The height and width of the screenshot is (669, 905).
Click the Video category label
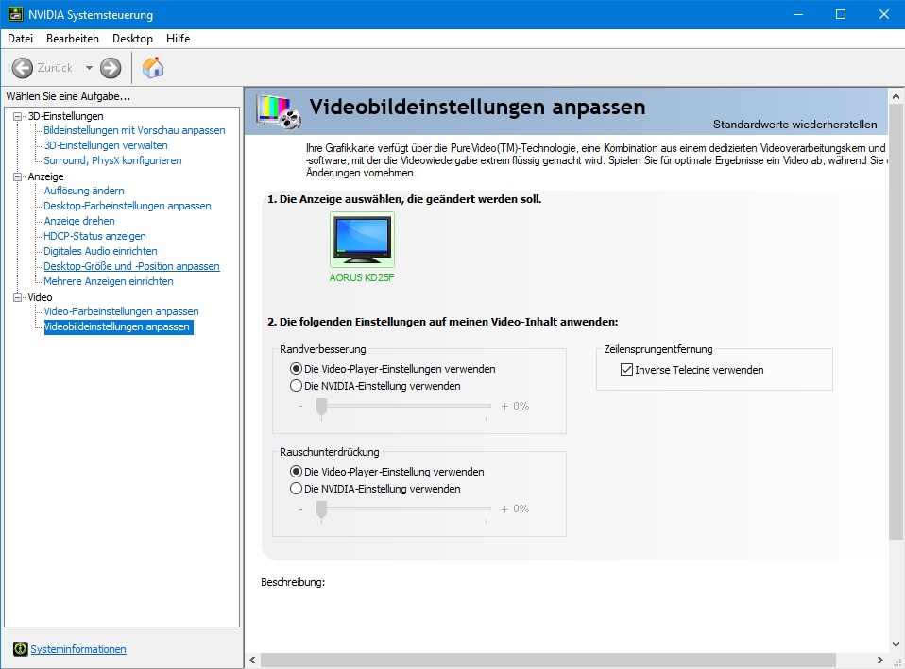40,297
